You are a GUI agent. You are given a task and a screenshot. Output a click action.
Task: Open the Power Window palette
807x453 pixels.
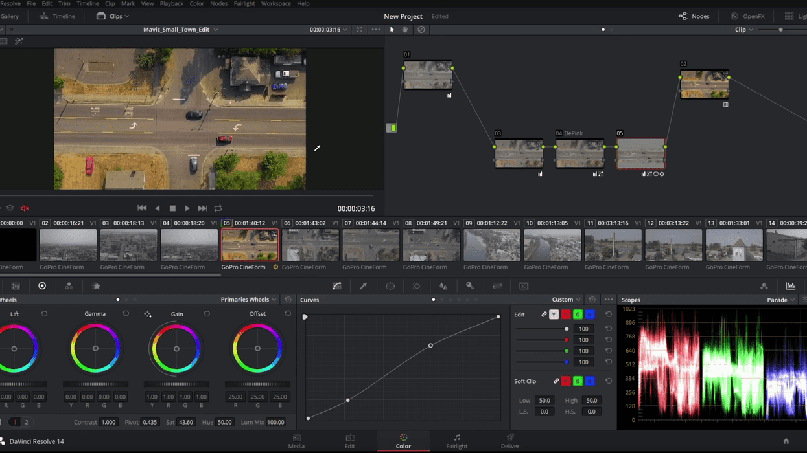(390, 286)
